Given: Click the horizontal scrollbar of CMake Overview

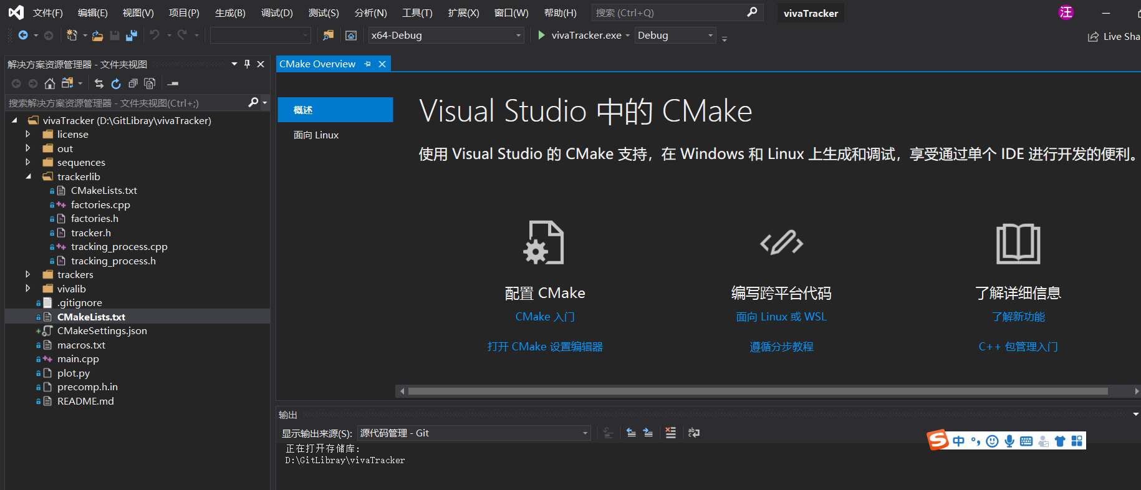Looking at the screenshot, I should 758,391.
